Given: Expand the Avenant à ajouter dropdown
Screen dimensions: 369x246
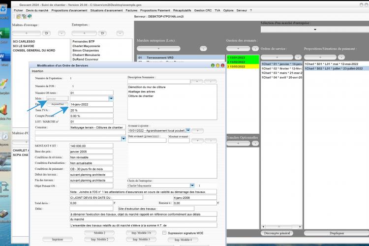Looking at the screenshot, I should coord(188,130).
